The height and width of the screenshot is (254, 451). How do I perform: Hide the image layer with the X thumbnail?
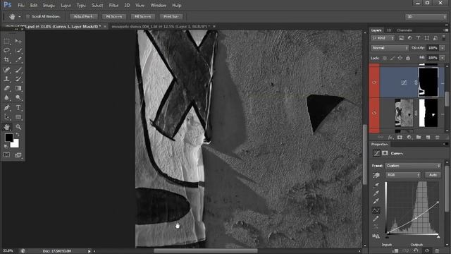374,113
